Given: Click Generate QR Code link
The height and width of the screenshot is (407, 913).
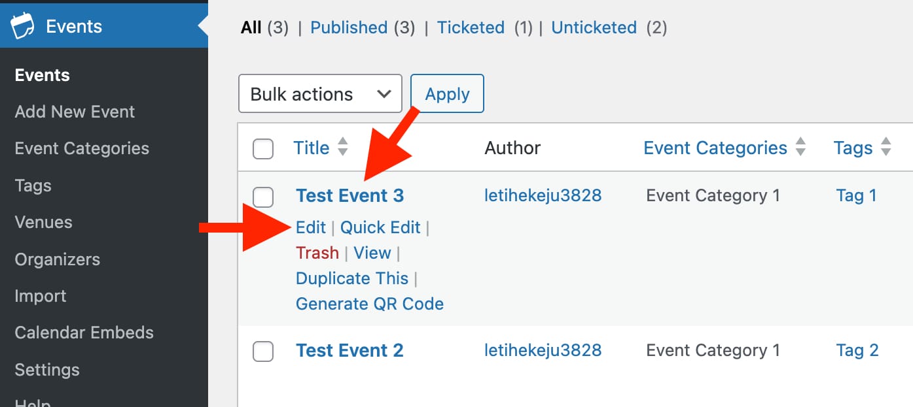Looking at the screenshot, I should click(370, 304).
